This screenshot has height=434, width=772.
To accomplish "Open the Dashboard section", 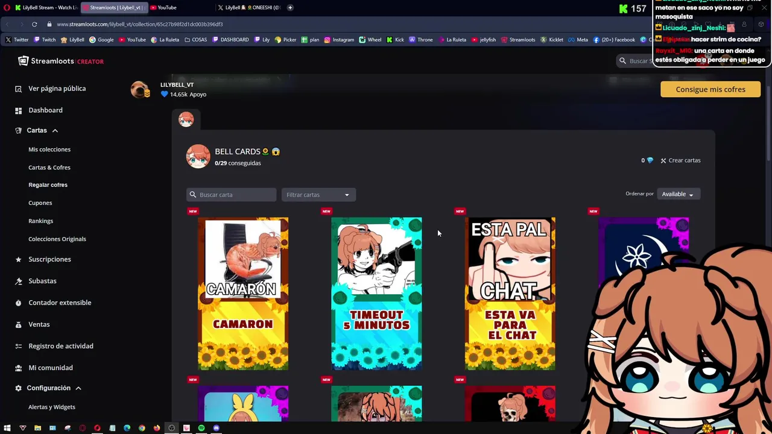I will [x=45, y=110].
